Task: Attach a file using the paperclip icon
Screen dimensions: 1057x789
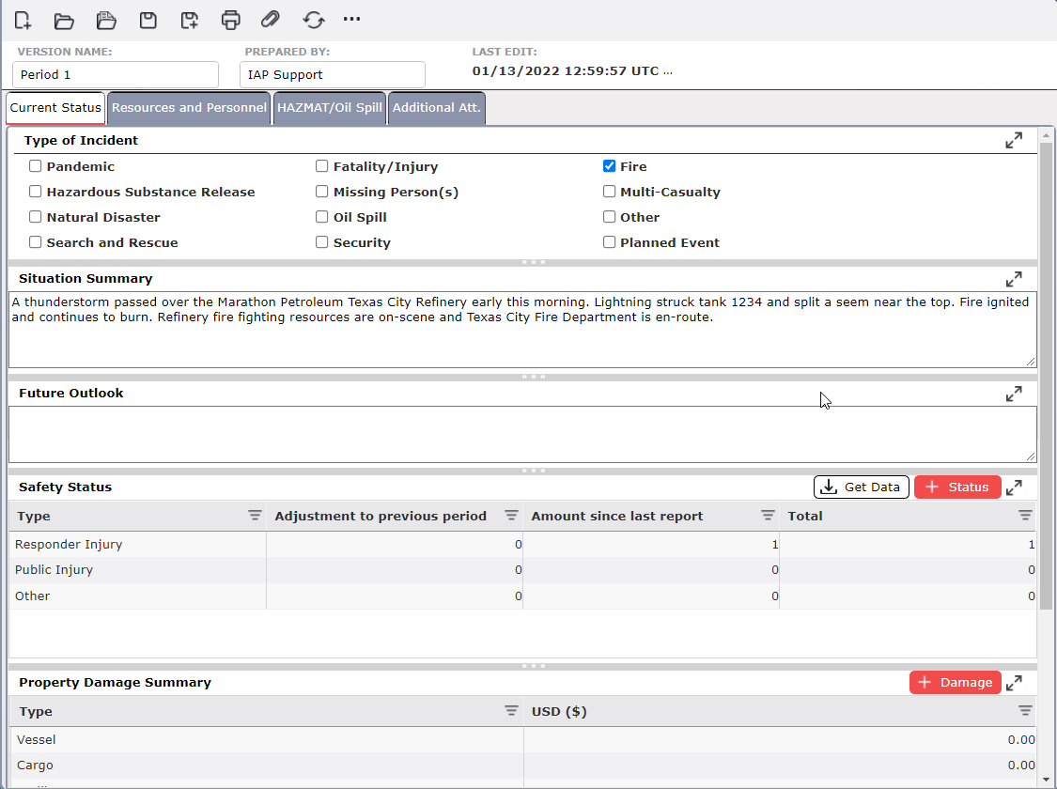Action: click(272, 20)
